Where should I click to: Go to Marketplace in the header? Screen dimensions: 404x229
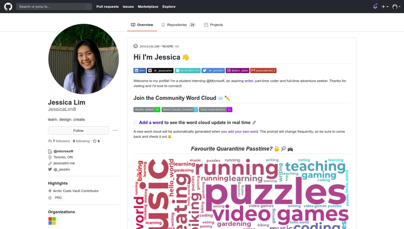(x=148, y=7)
